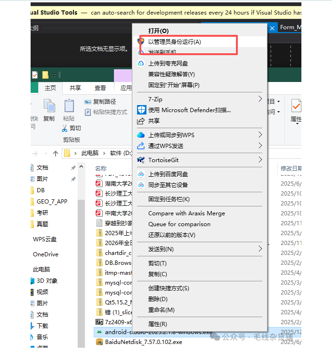Choose 以管理员身份运行(A) from context menu
332x352 pixels.
(174, 42)
